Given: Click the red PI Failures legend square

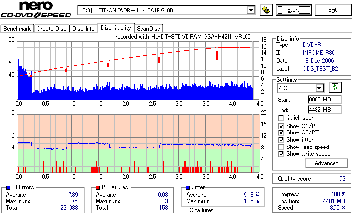Looking at the screenshot, I should pyautogui.click(x=98, y=188).
